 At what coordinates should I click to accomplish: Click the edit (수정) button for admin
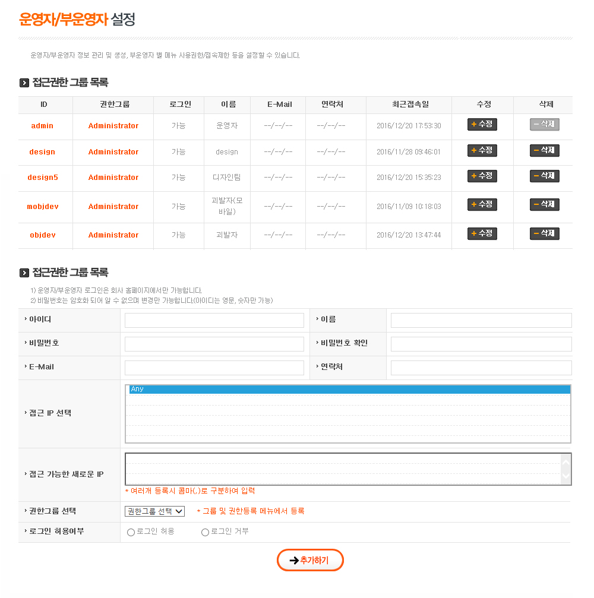tap(482, 125)
